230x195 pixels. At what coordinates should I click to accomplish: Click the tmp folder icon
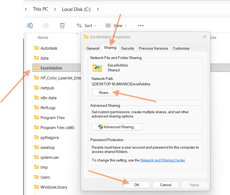[36, 167]
